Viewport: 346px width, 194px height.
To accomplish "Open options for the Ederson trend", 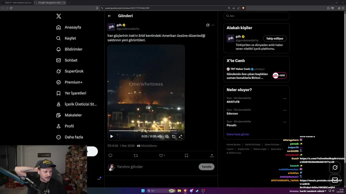I will [x=285, y=110].
